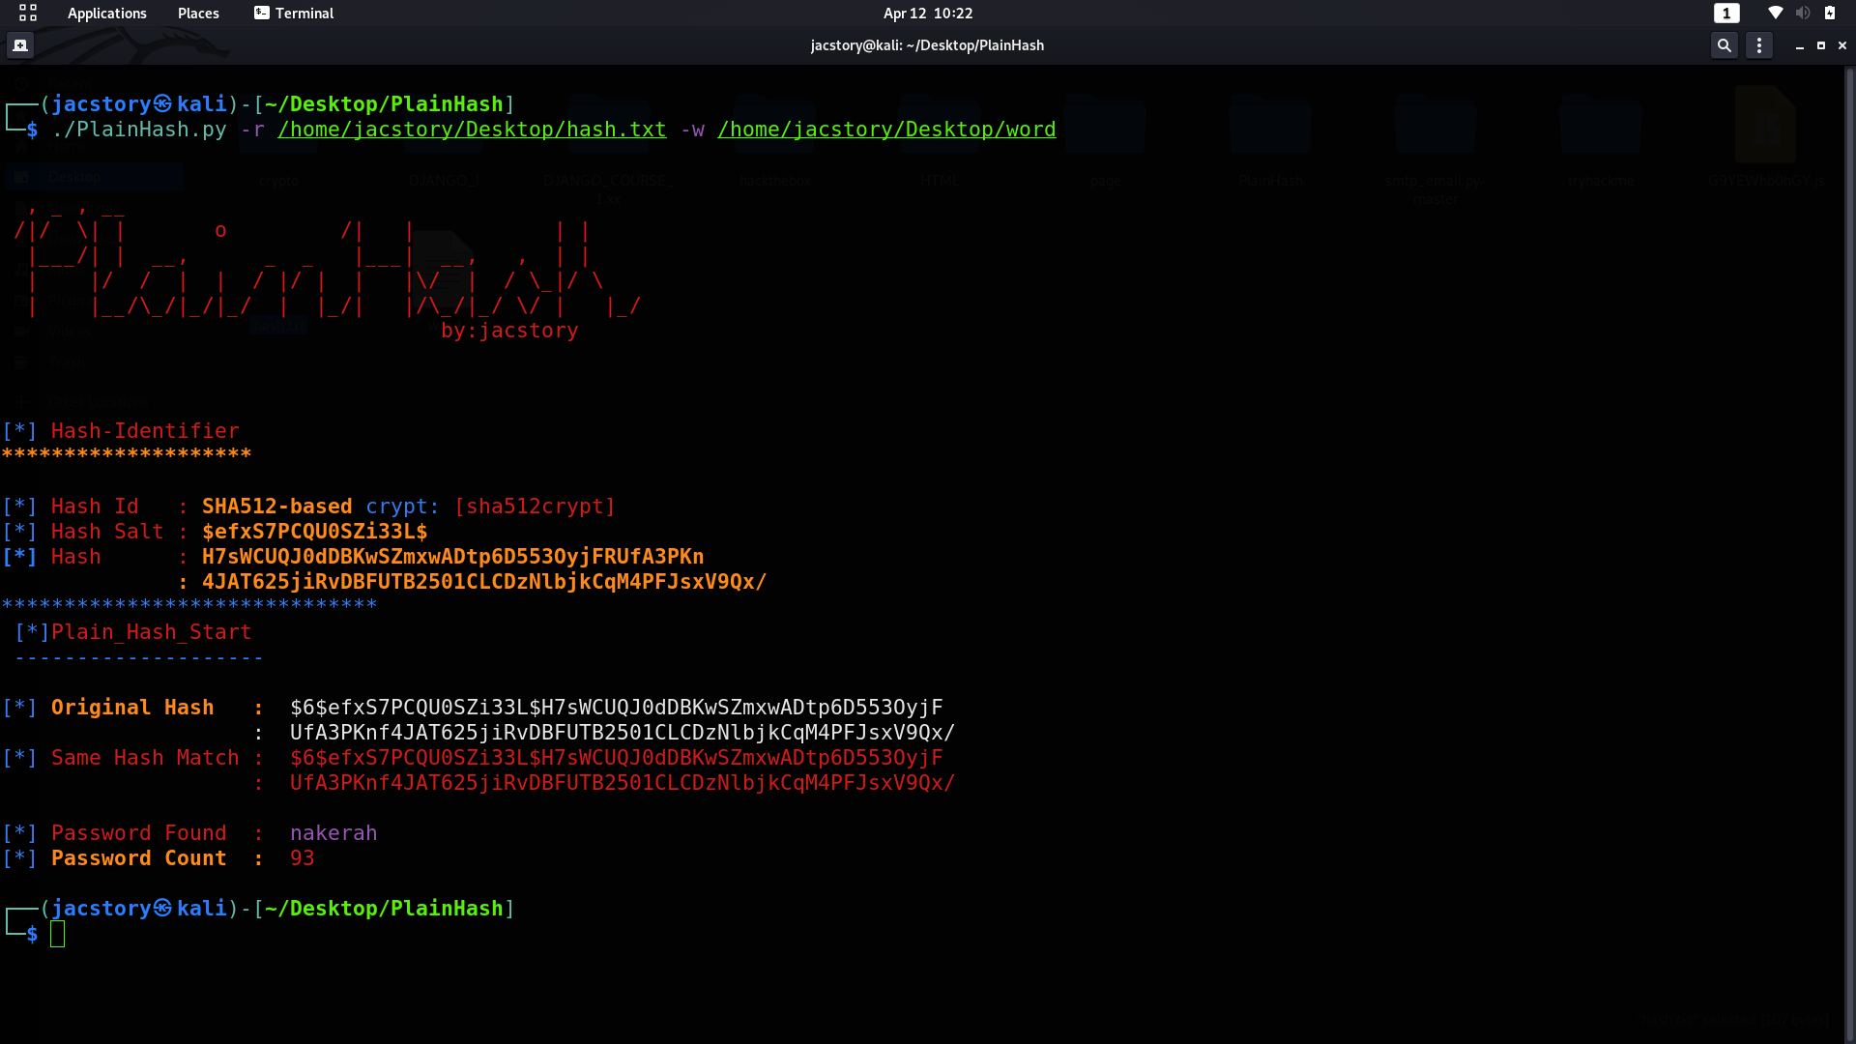Click the new terminal tab button
This screenshot has width=1856, height=1044.
pyautogui.click(x=20, y=45)
